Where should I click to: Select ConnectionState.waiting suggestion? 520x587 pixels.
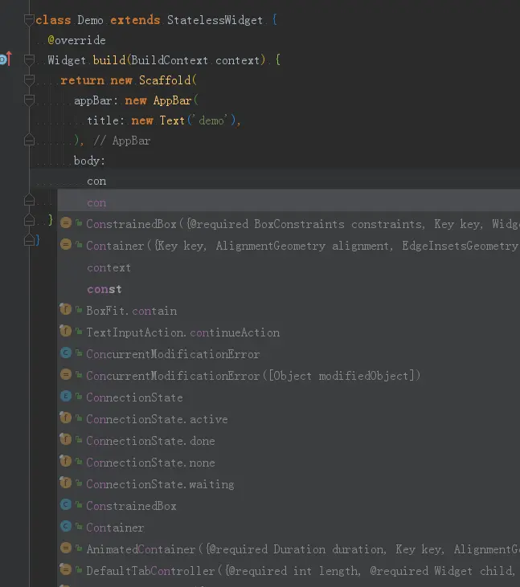click(289, 484)
